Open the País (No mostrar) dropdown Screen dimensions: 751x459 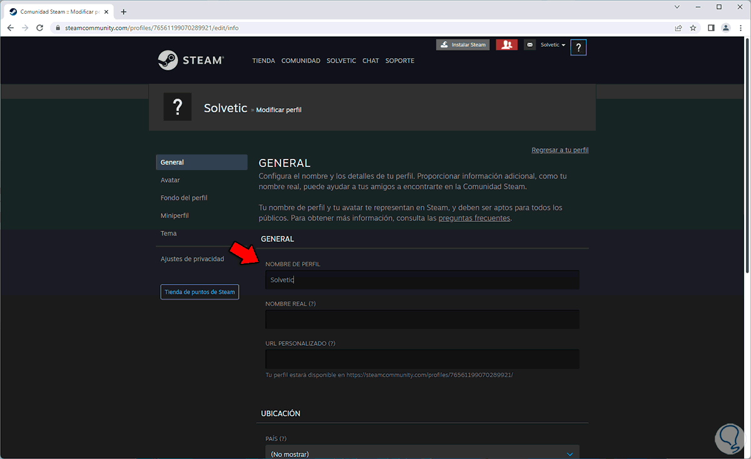coord(422,453)
